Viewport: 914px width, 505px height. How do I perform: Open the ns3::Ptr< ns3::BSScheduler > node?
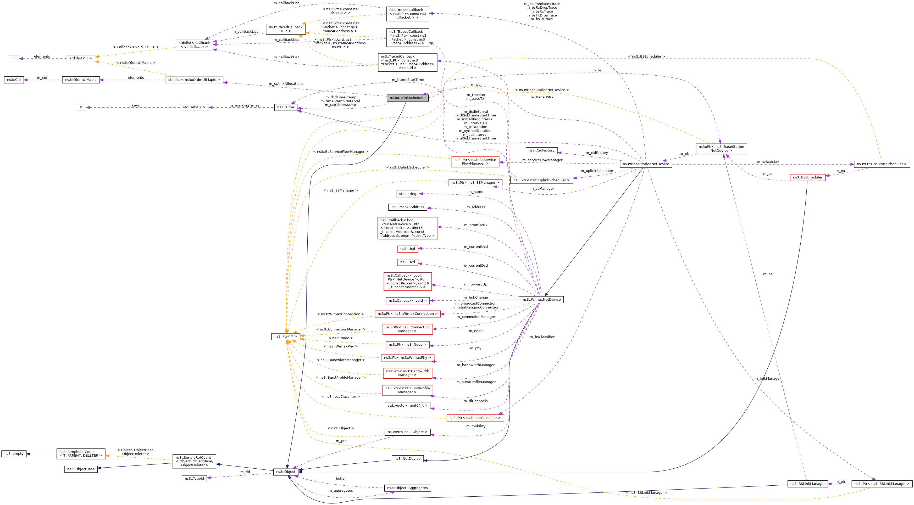[x=882, y=164]
